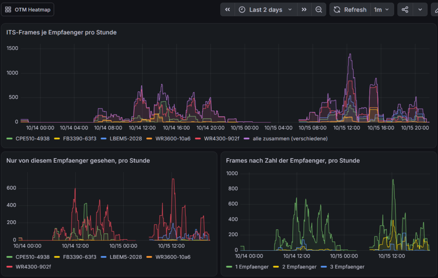438x278 pixels.
Task: Toggle WR4300-902f in Nur von diesem Empfaenger legend
Action: [x=33, y=267]
